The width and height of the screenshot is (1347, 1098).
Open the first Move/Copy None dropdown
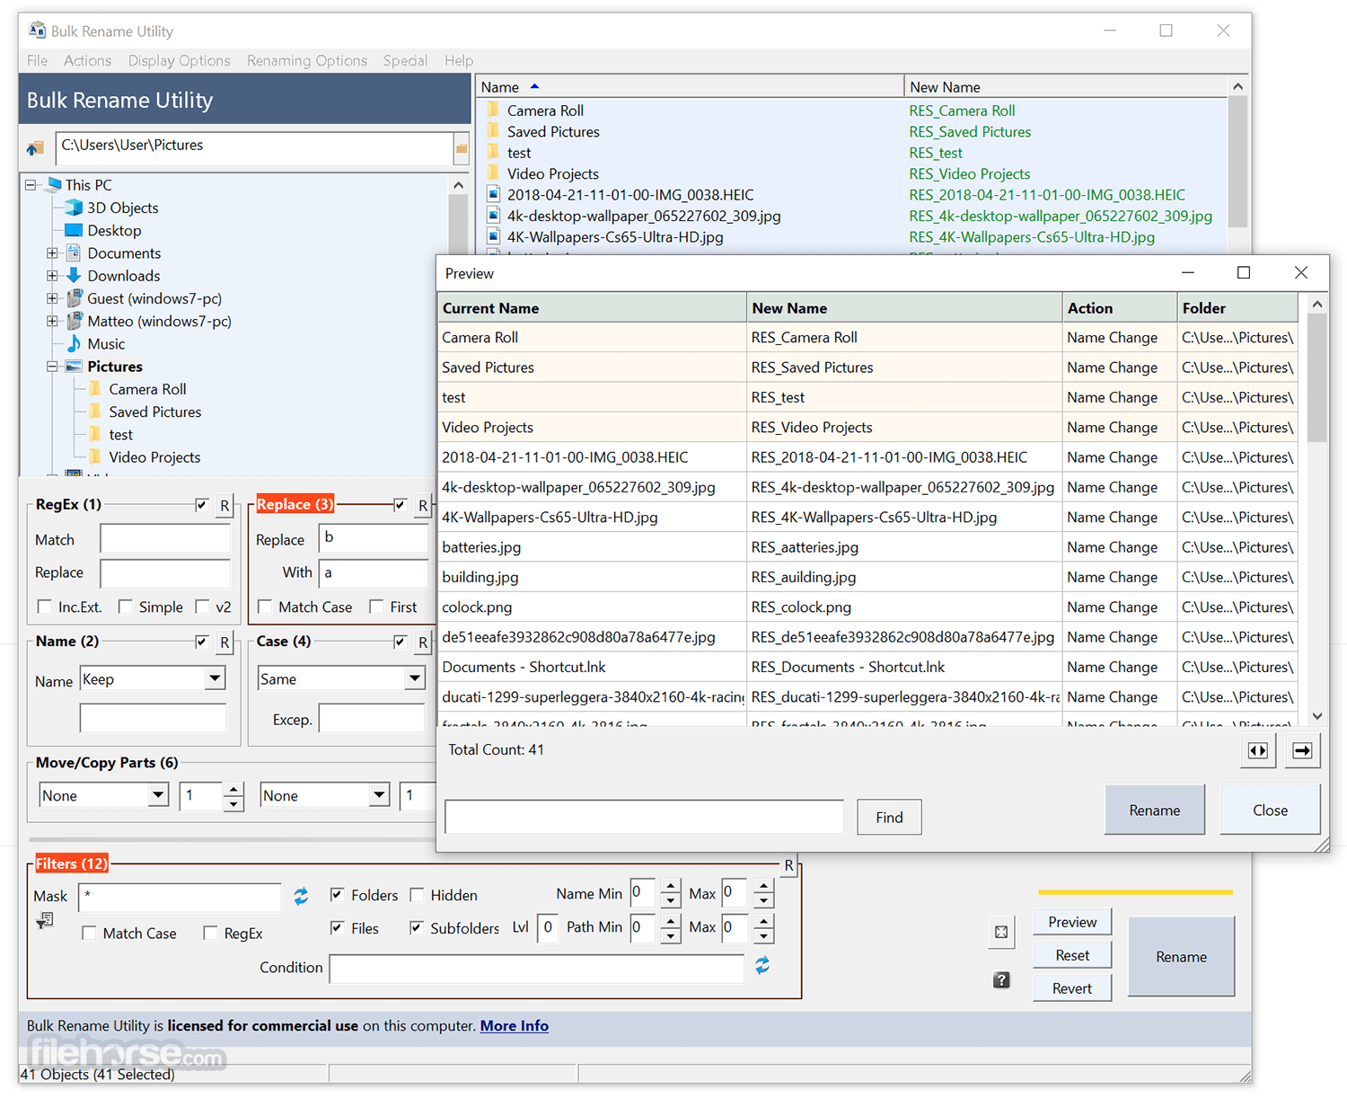tap(158, 795)
